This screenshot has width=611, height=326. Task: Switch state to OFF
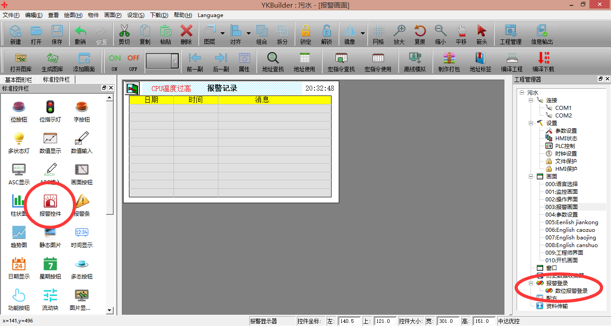[133, 61]
